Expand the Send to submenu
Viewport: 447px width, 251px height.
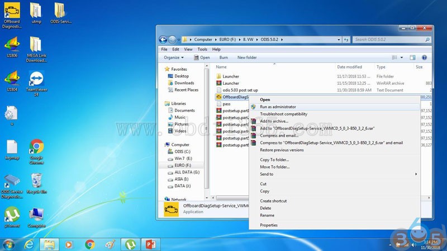point(334,174)
